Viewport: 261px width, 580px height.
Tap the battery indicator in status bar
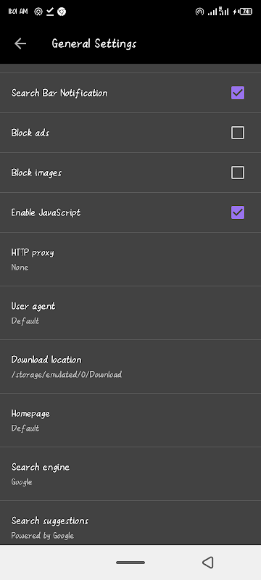coord(246,12)
